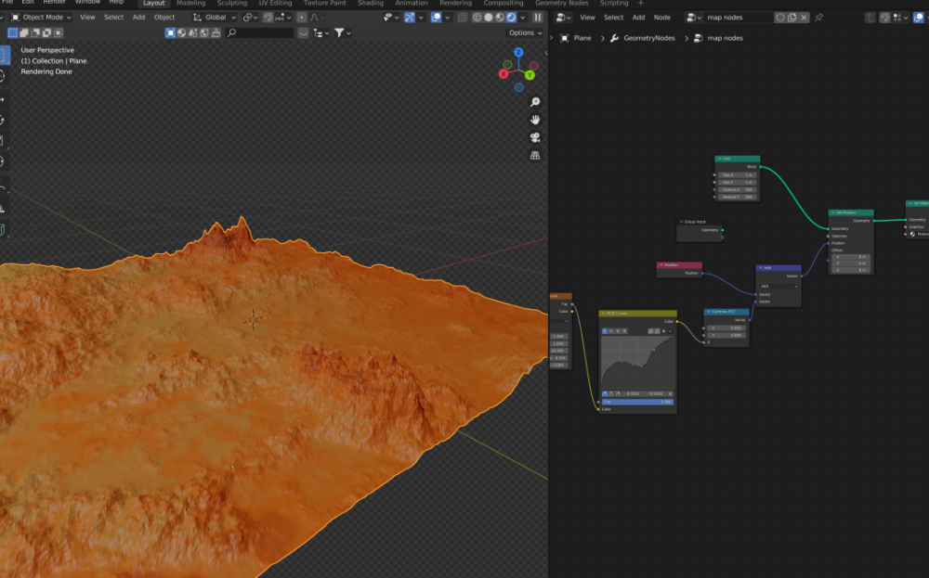Select material preview viewport shading
Image resolution: width=929 pixels, height=578 pixels.
pos(500,17)
